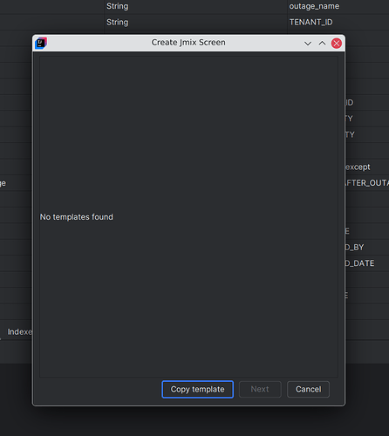The width and height of the screenshot is (389, 436).
Task: Cancel the Create Jmix Screen dialog
Action: (308, 389)
